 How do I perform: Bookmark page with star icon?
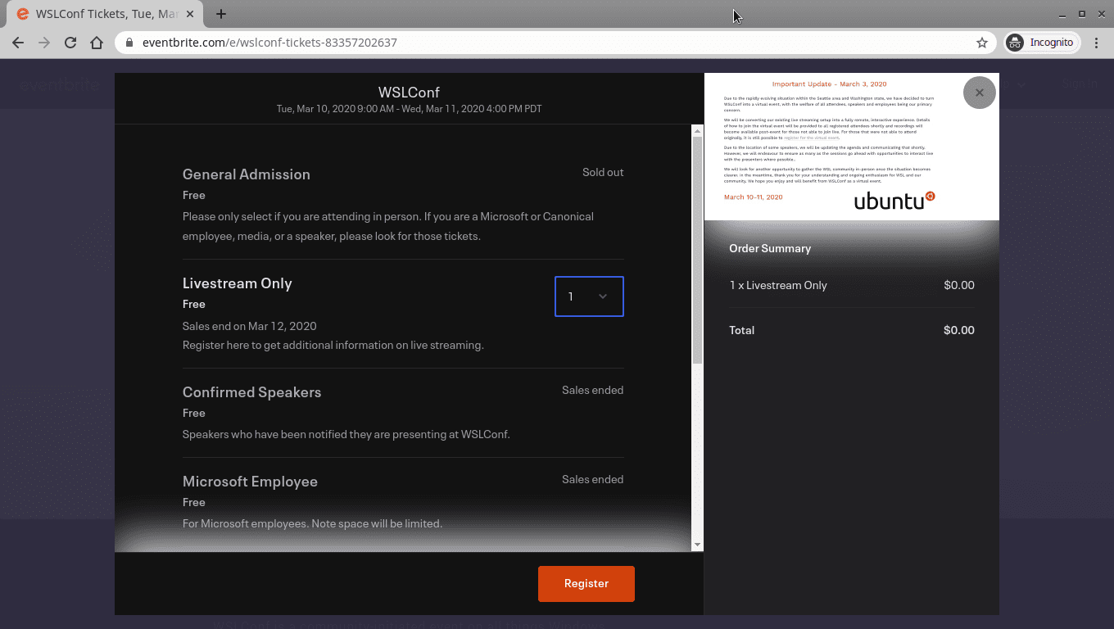tap(982, 43)
